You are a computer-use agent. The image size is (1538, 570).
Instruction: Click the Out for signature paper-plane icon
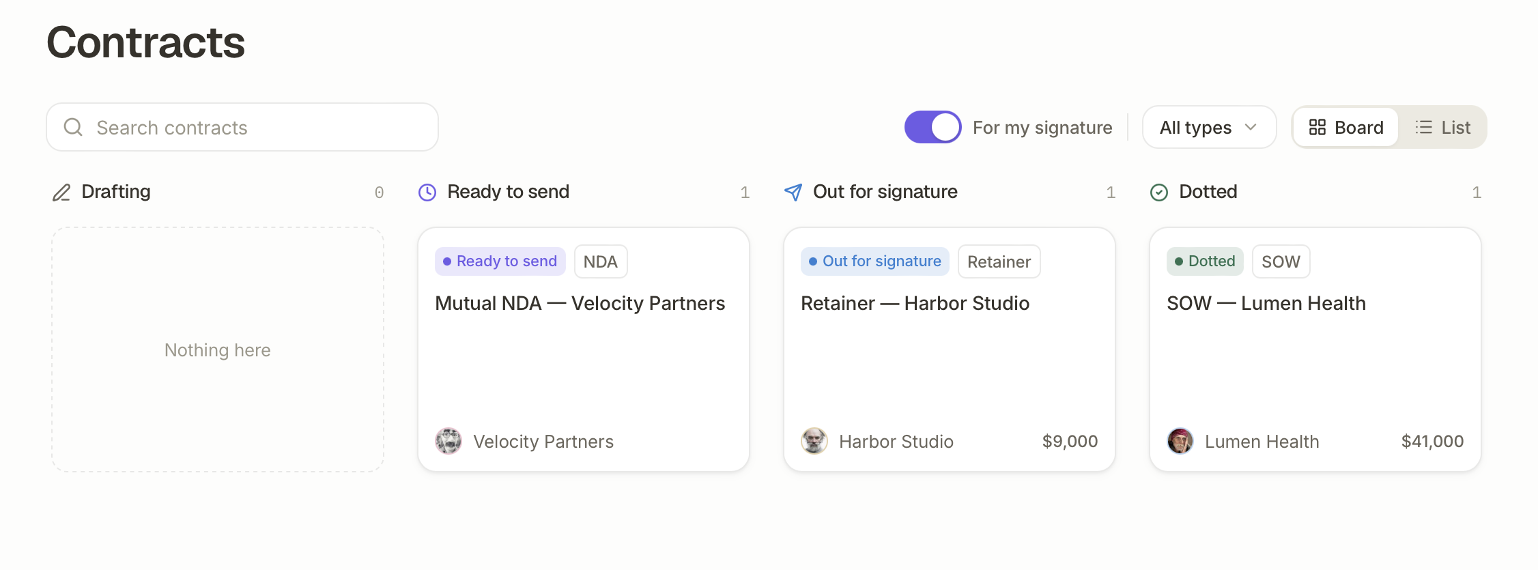coord(793,193)
